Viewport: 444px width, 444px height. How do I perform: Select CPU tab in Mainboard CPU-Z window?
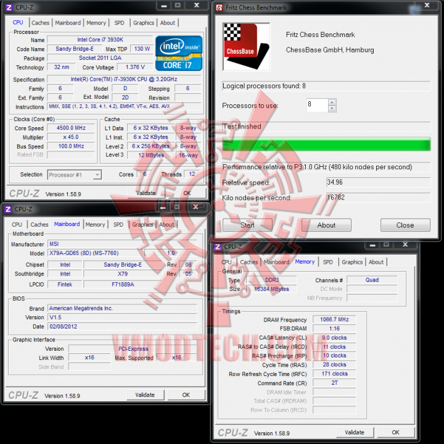(17, 225)
